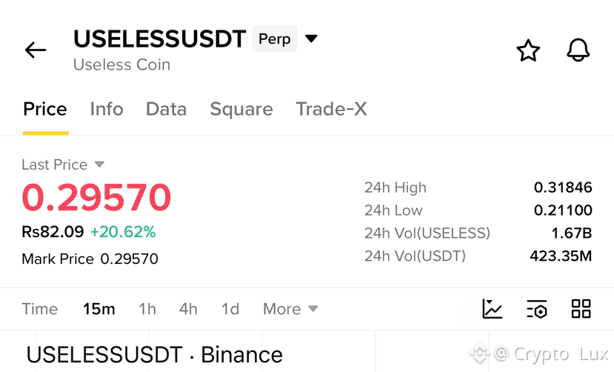Open the Trade-X tab
Image resolution: width=614 pixels, height=372 pixels.
[331, 109]
